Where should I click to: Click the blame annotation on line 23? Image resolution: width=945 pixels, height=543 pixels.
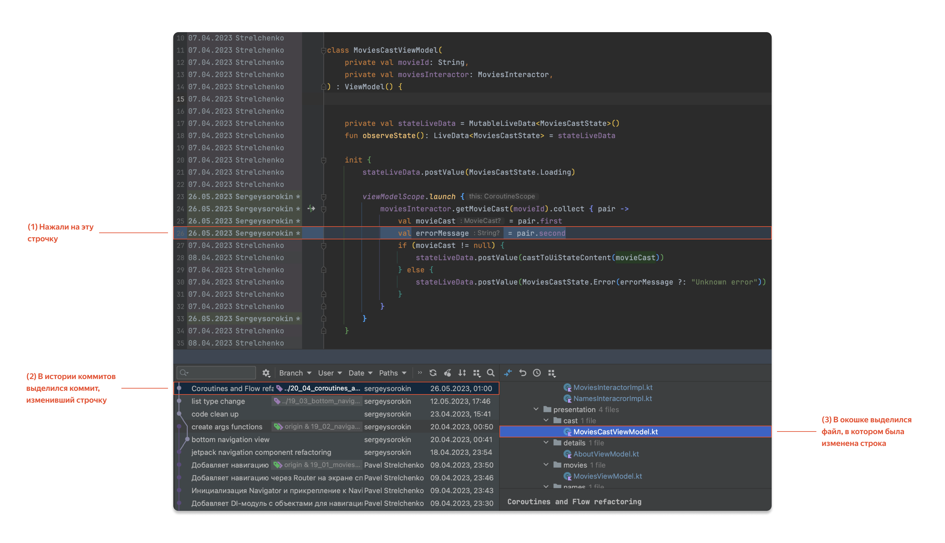point(244,196)
